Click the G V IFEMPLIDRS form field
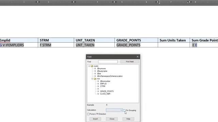The image size is (218, 122). tap(12, 45)
